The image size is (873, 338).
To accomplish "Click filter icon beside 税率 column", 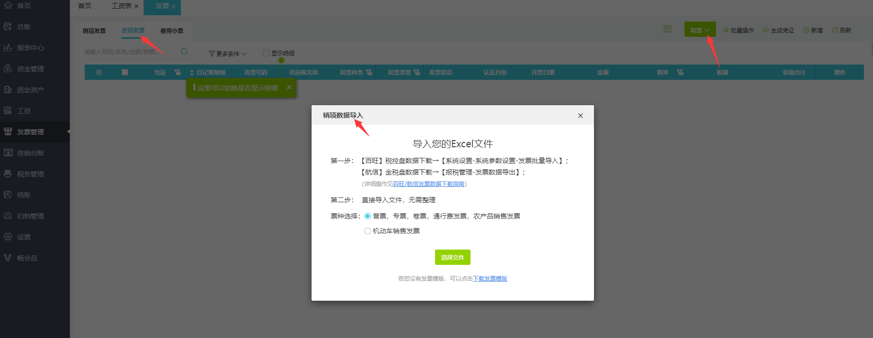I will (680, 73).
